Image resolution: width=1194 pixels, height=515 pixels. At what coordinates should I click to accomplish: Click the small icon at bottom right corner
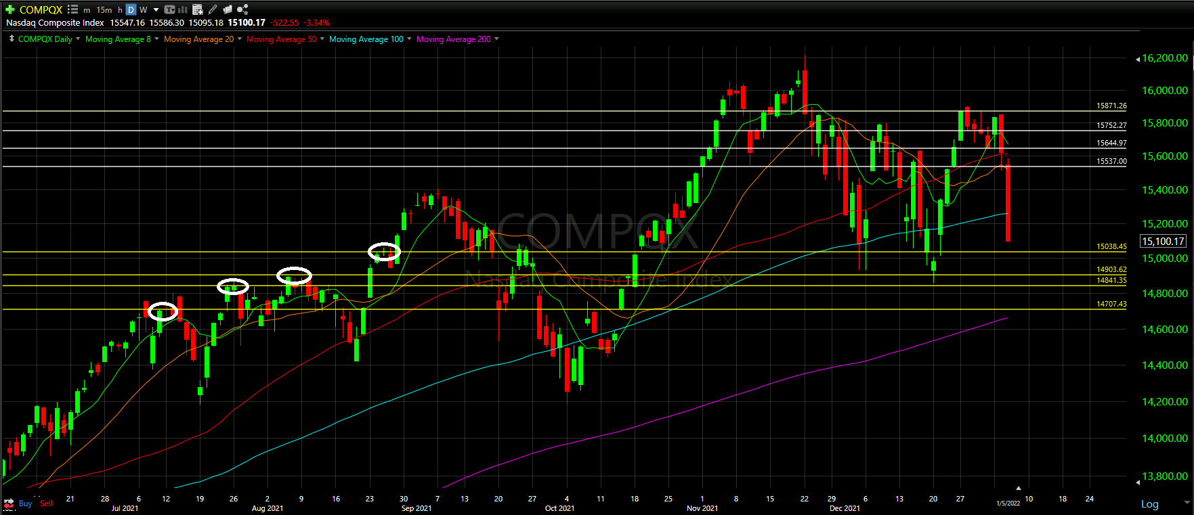pos(1187,503)
